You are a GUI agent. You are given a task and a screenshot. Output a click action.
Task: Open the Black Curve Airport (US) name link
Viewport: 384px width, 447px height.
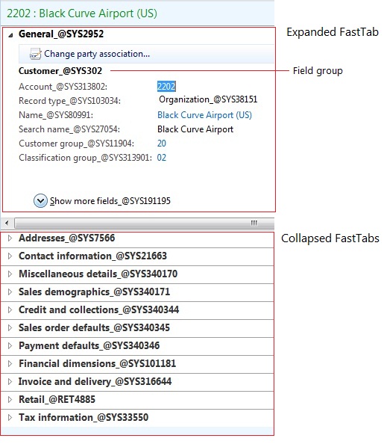[204, 115]
